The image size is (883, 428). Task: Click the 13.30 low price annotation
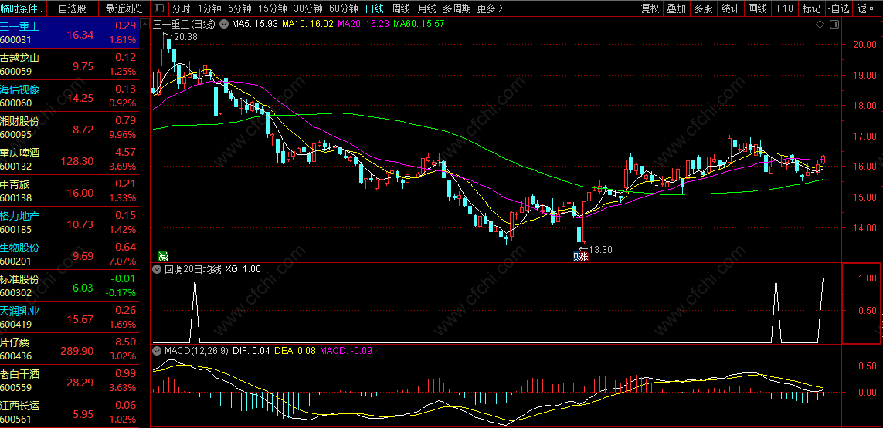click(x=600, y=249)
